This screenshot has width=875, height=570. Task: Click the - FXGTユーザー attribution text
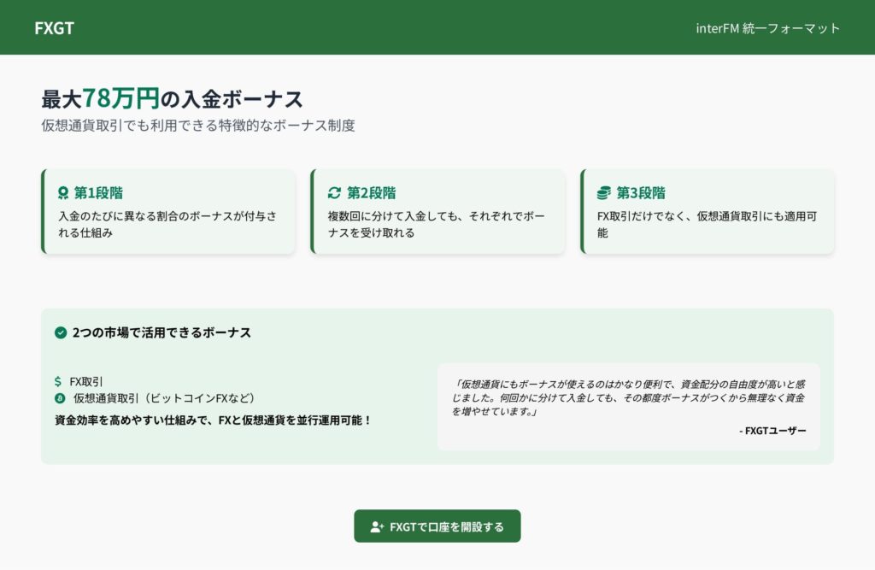click(x=772, y=431)
